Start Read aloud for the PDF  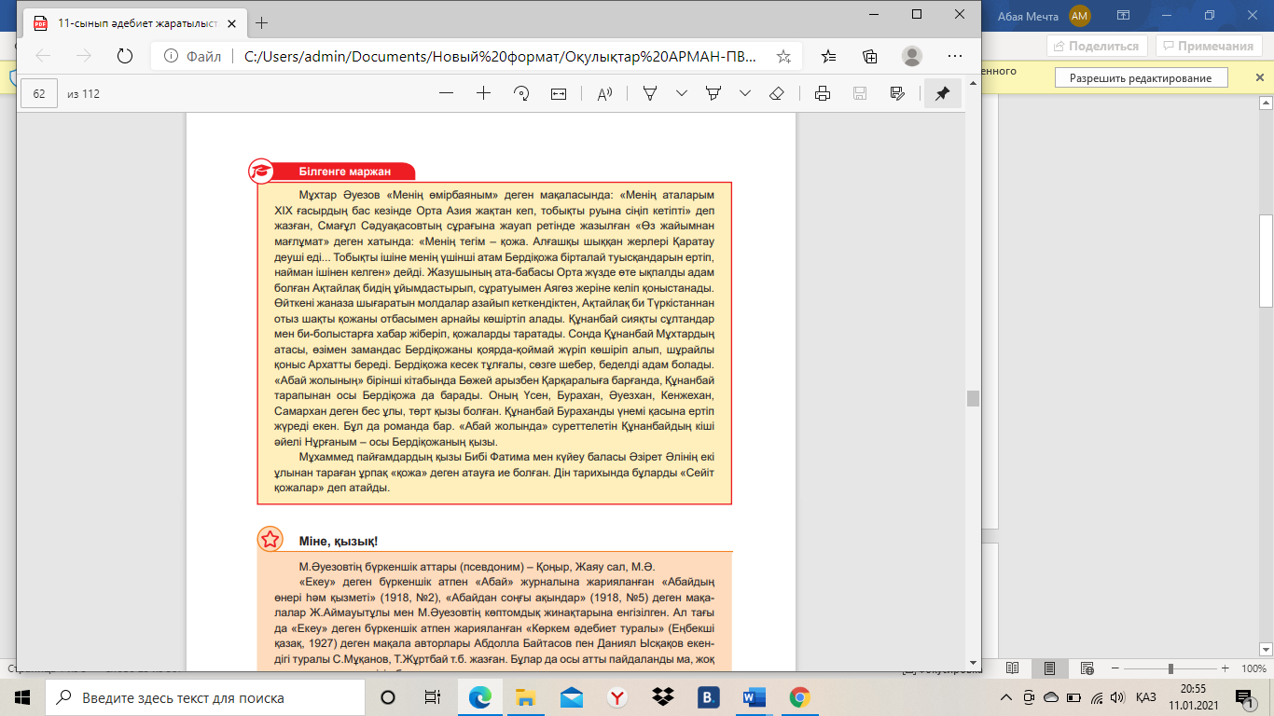tap(604, 93)
